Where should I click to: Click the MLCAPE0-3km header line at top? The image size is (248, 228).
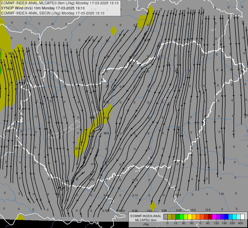tap(60, 3)
